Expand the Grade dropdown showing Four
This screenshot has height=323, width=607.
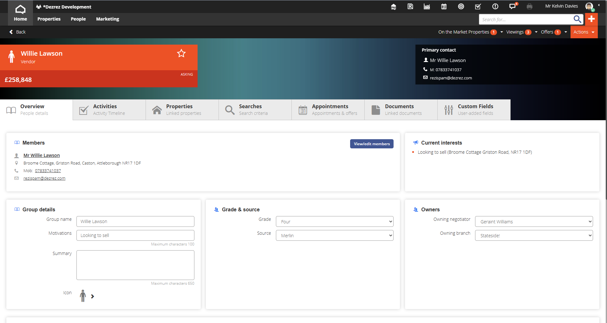click(x=335, y=221)
